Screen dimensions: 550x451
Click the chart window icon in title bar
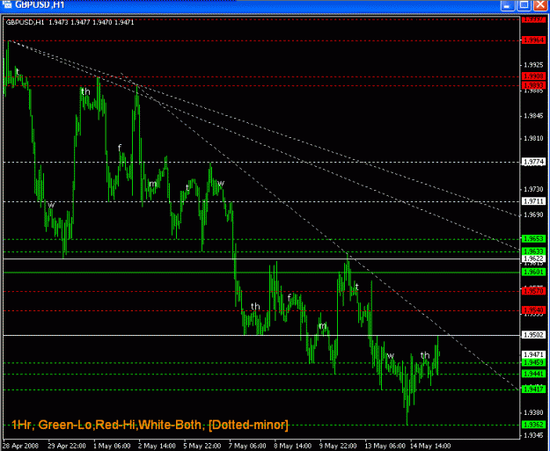click(x=7, y=5)
